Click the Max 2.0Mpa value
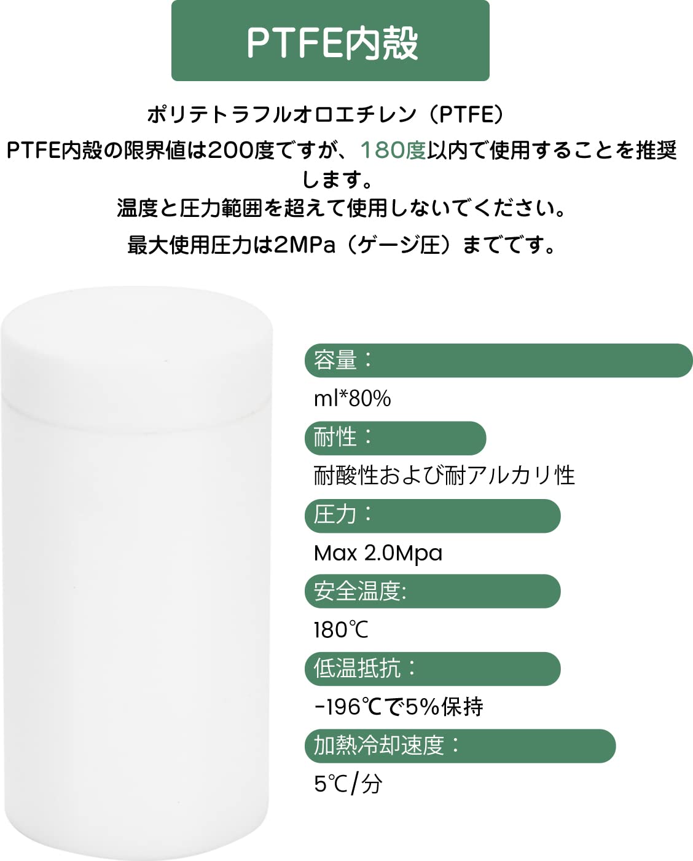 [378, 553]
